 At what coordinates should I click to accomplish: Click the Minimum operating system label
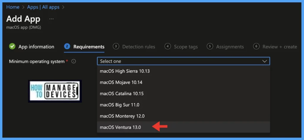pyautogui.click(x=37, y=61)
